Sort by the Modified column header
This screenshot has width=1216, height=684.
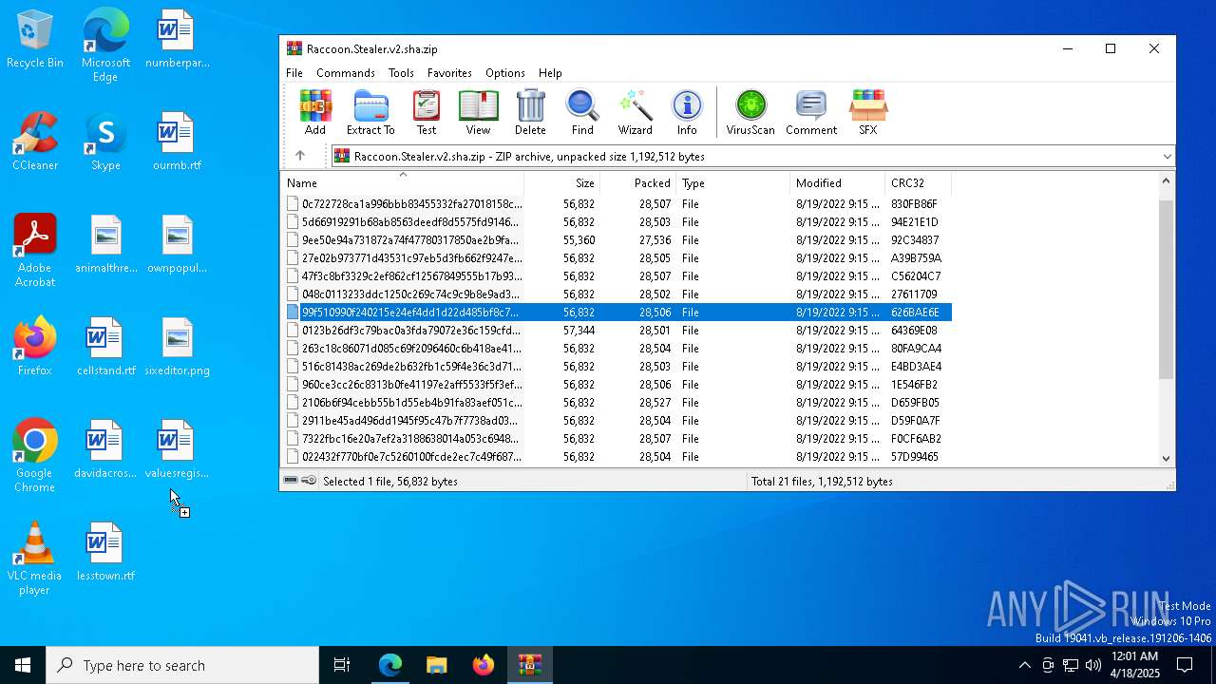[x=837, y=182]
